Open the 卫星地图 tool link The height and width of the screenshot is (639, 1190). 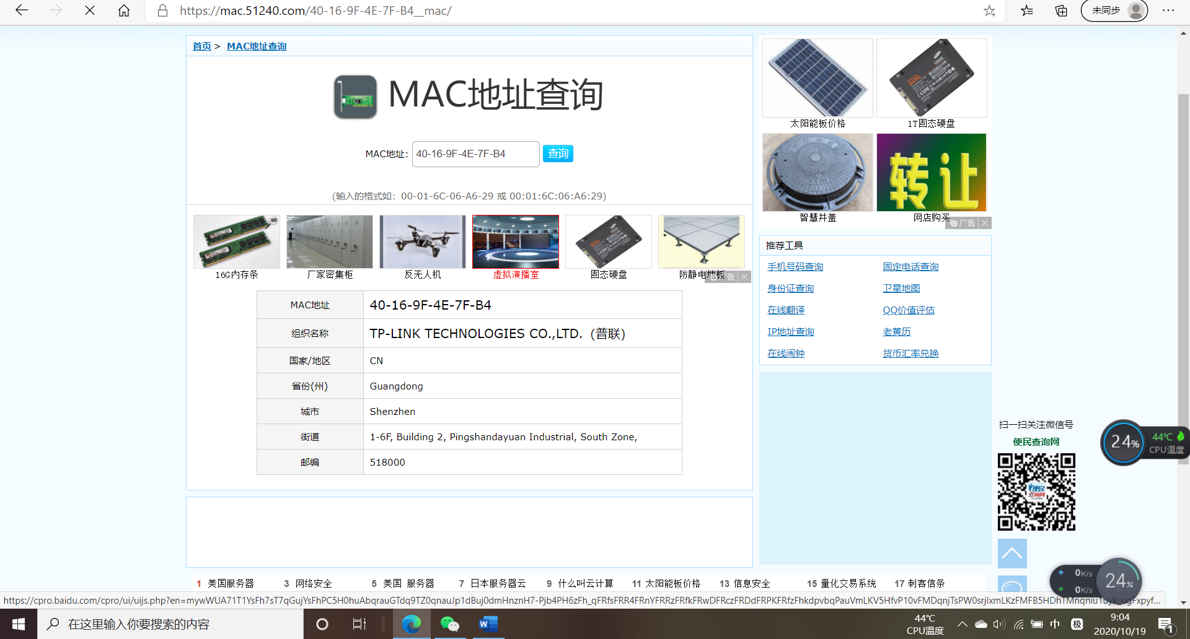[901, 289]
